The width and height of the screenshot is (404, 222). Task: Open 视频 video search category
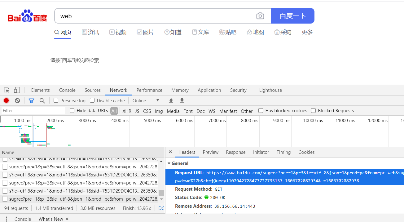118,32
